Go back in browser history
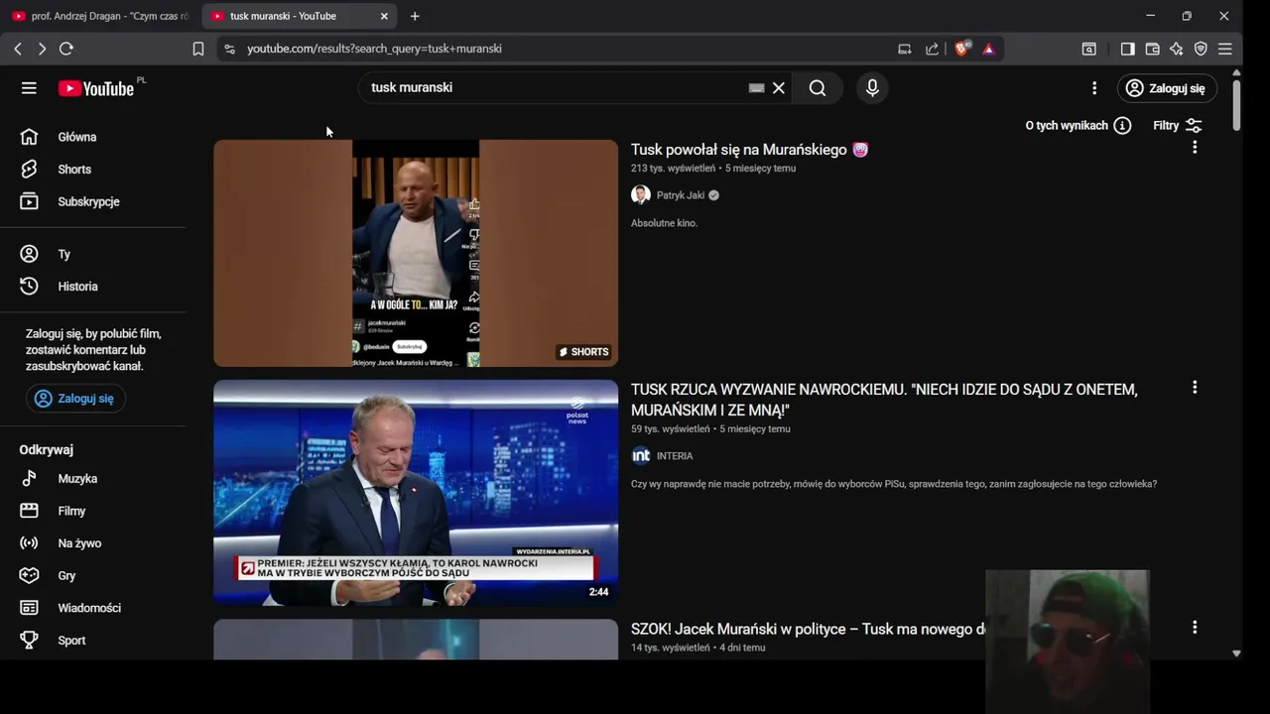The width and height of the screenshot is (1270, 714). coord(18,49)
